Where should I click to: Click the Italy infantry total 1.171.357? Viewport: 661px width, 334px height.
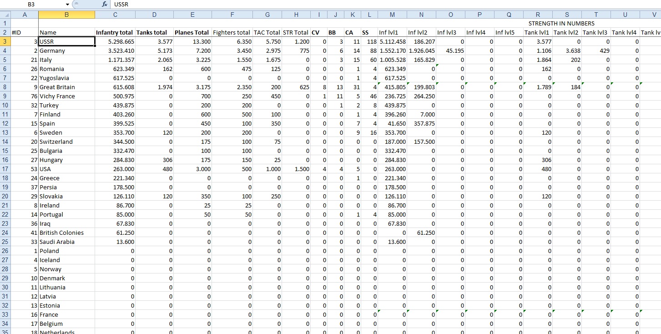115,60
